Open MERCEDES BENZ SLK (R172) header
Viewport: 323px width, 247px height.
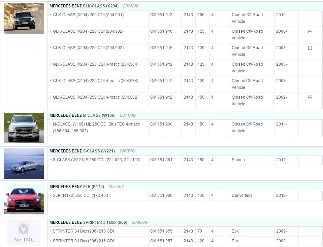[x=77, y=186]
